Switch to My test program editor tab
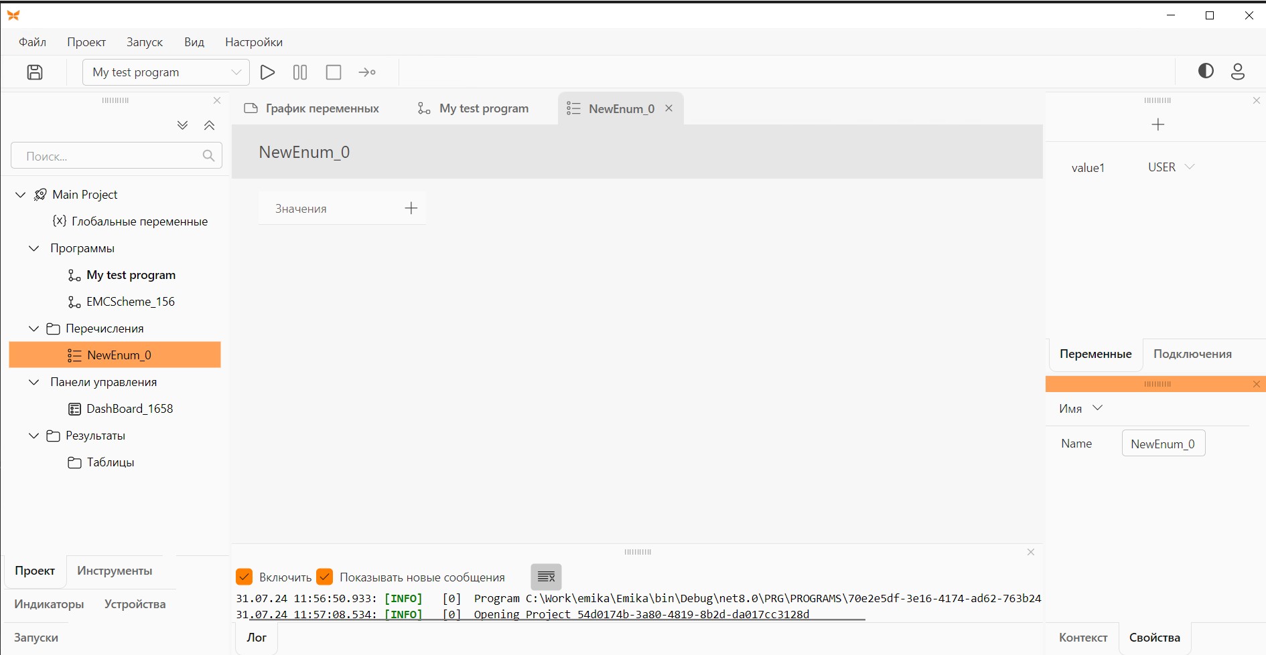1266x655 pixels. pos(474,108)
